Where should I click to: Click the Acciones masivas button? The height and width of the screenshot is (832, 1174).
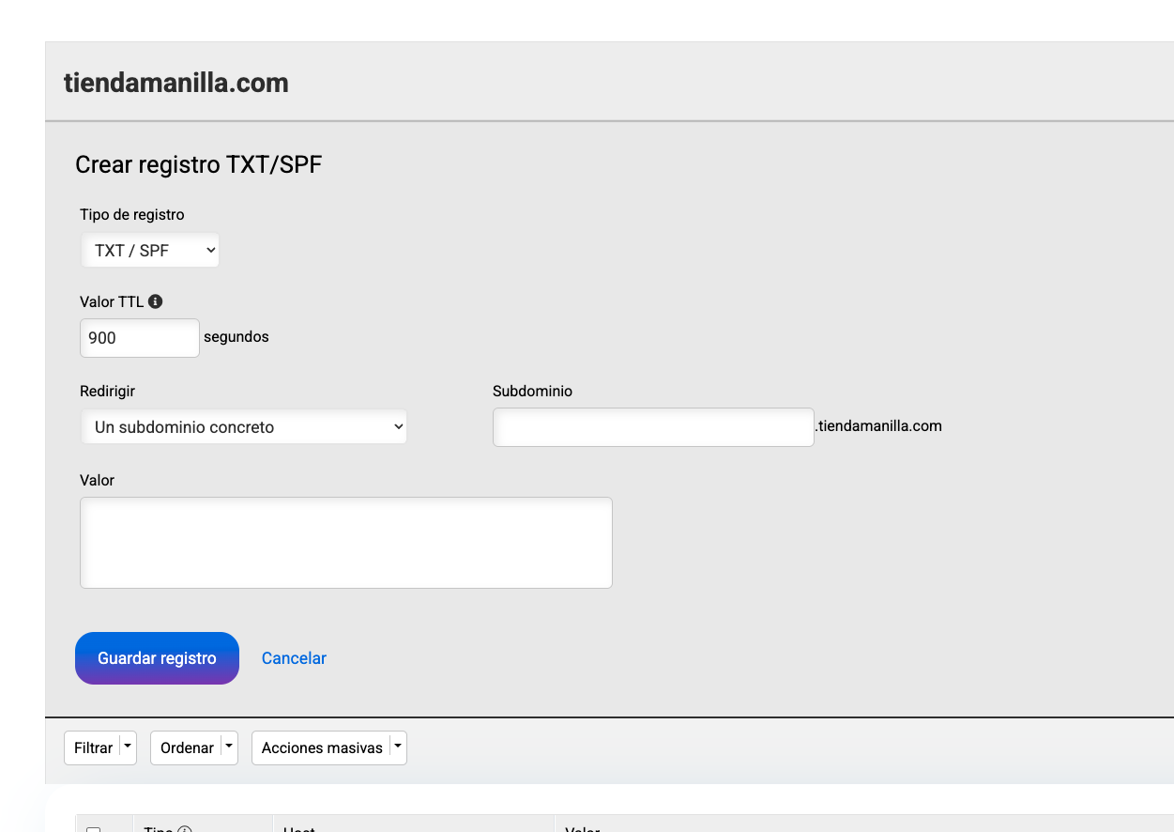tap(322, 748)
